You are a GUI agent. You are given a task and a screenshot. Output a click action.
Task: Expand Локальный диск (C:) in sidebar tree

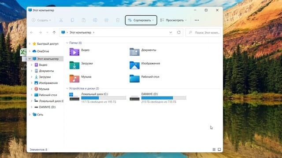(32, 101)
